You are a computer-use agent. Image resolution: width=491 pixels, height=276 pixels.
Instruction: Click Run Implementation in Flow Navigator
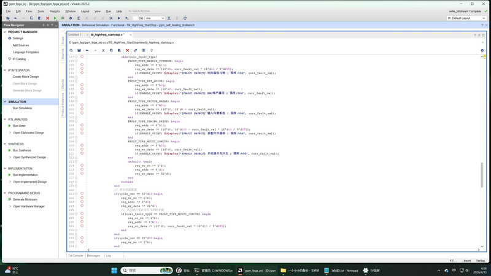coord(25,175)
